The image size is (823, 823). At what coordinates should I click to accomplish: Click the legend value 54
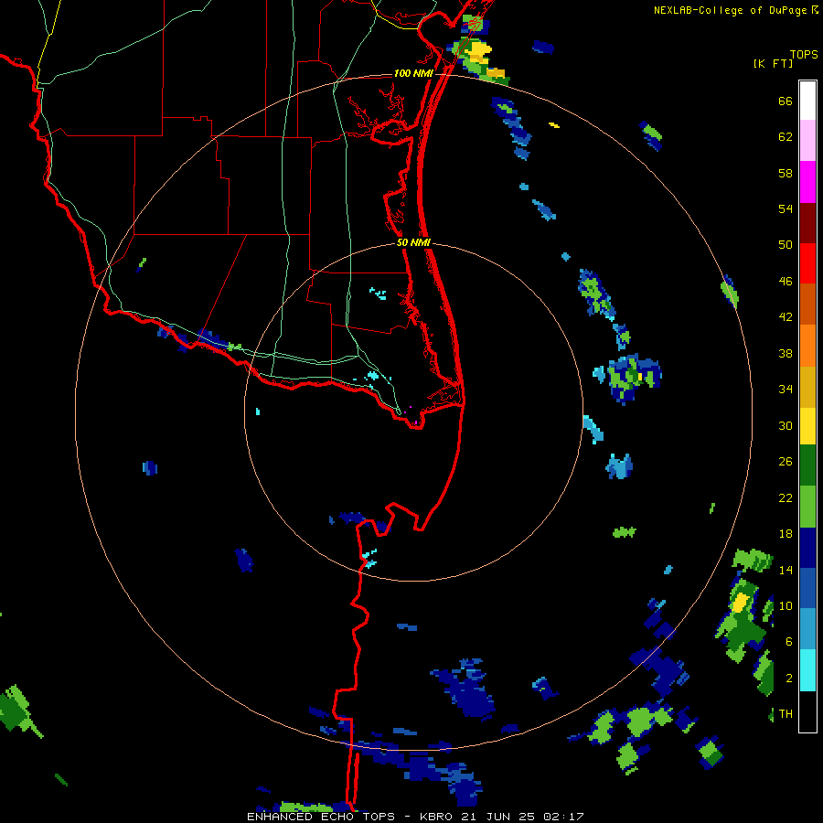786,208
